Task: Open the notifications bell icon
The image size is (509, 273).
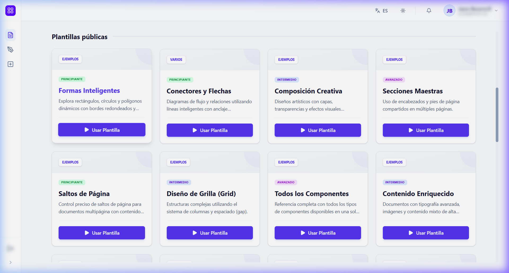Action: (429, 11)
